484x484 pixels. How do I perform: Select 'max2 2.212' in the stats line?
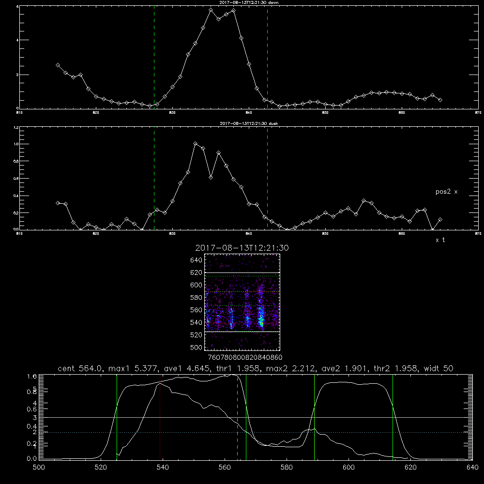point(291,368)
